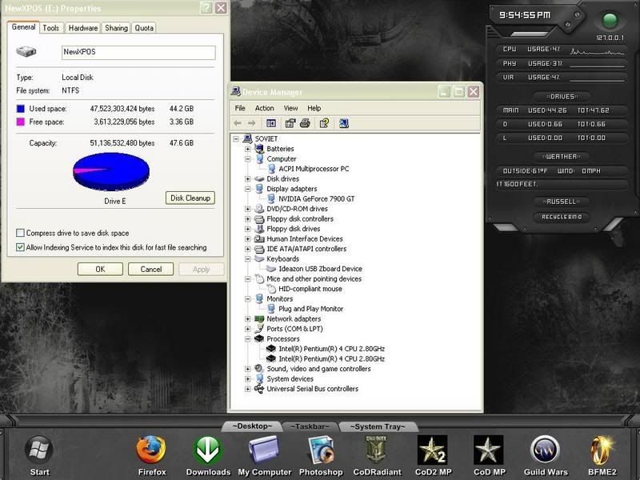
Task: Select the Plug and Play Monitor entry
Action: tap(310, 309)
